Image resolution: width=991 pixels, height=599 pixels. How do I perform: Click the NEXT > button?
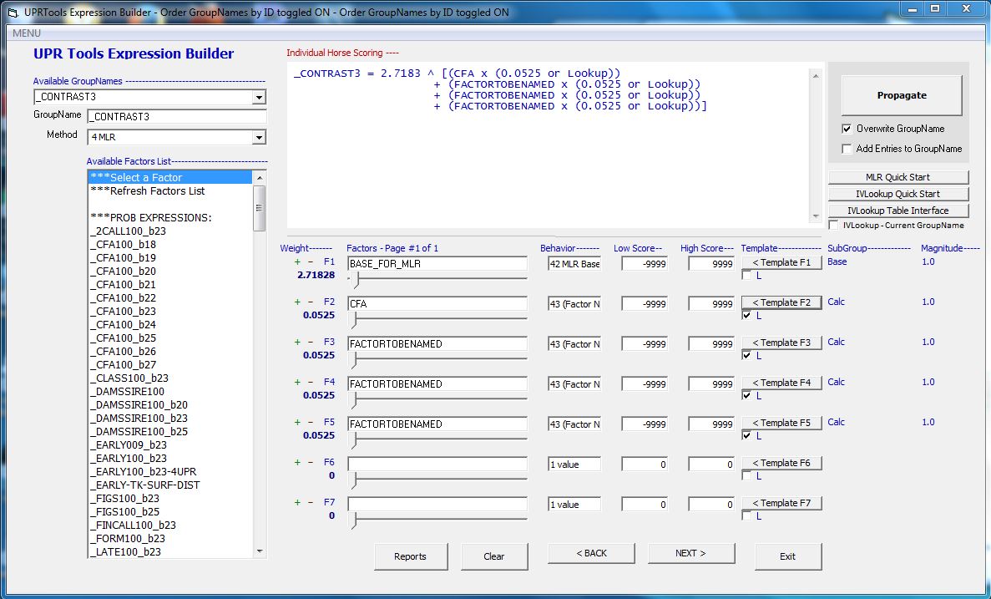coord(690,553)
